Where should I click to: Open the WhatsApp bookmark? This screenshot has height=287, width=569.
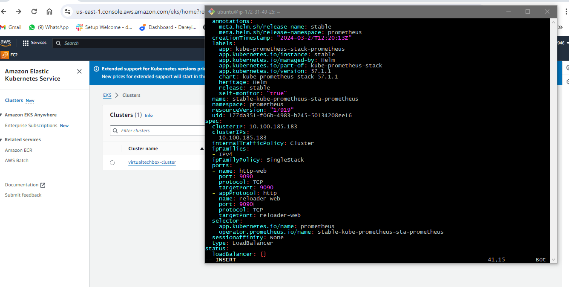coord(49,27)
